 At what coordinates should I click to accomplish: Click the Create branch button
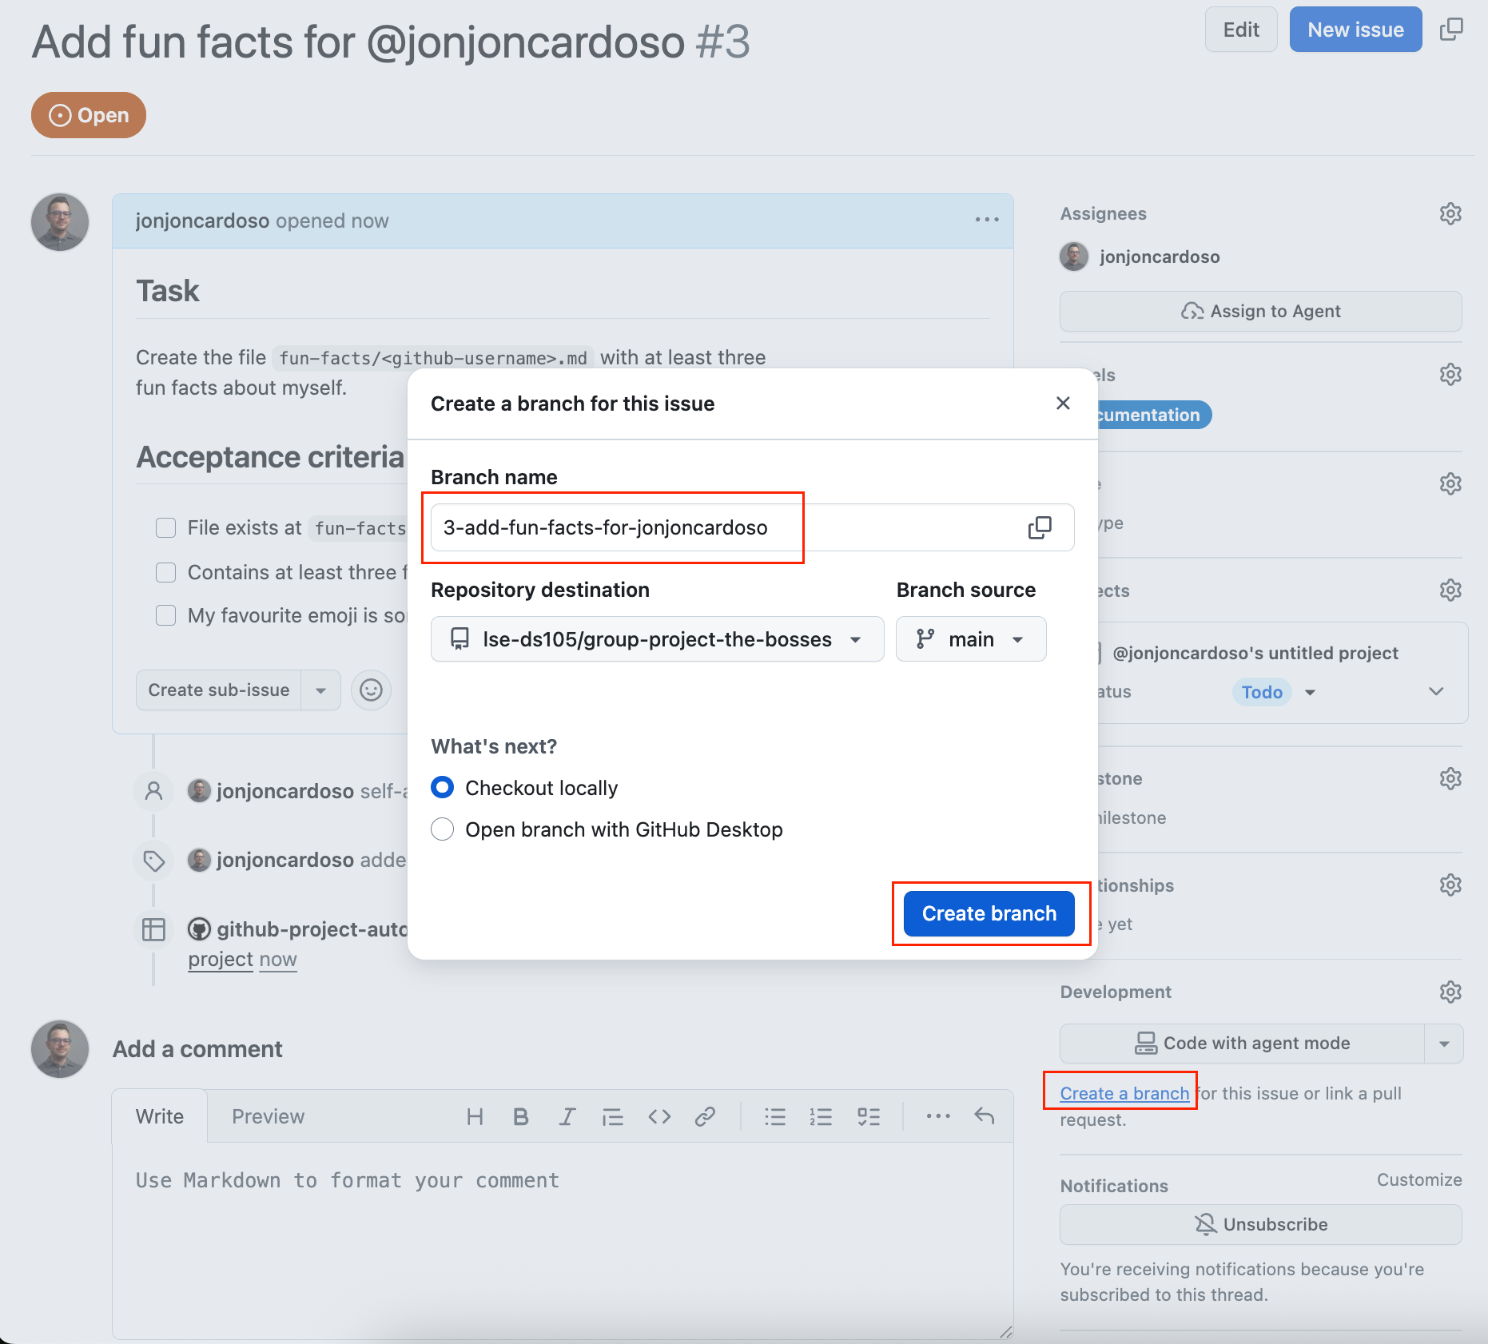pos(989,913)
